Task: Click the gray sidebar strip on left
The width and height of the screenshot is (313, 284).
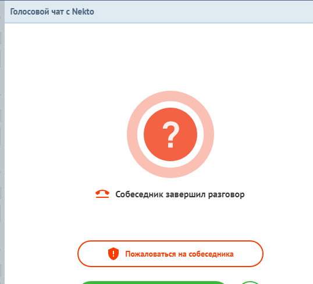Action: tap(2, 142)
